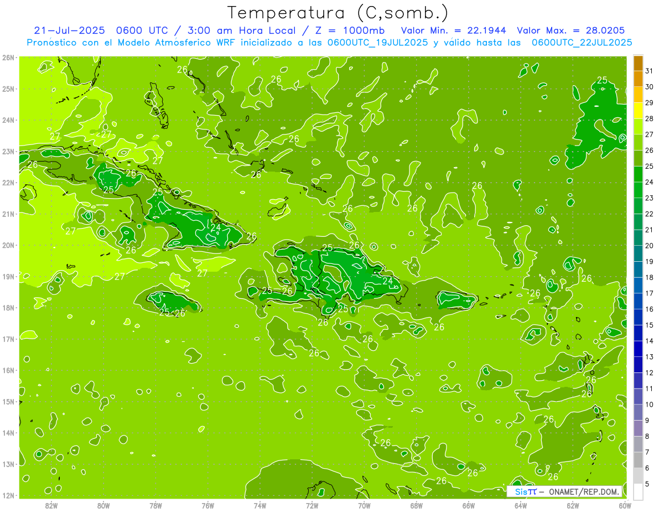Pick the blue legend band between 15 and 16

tap(638, 317)
